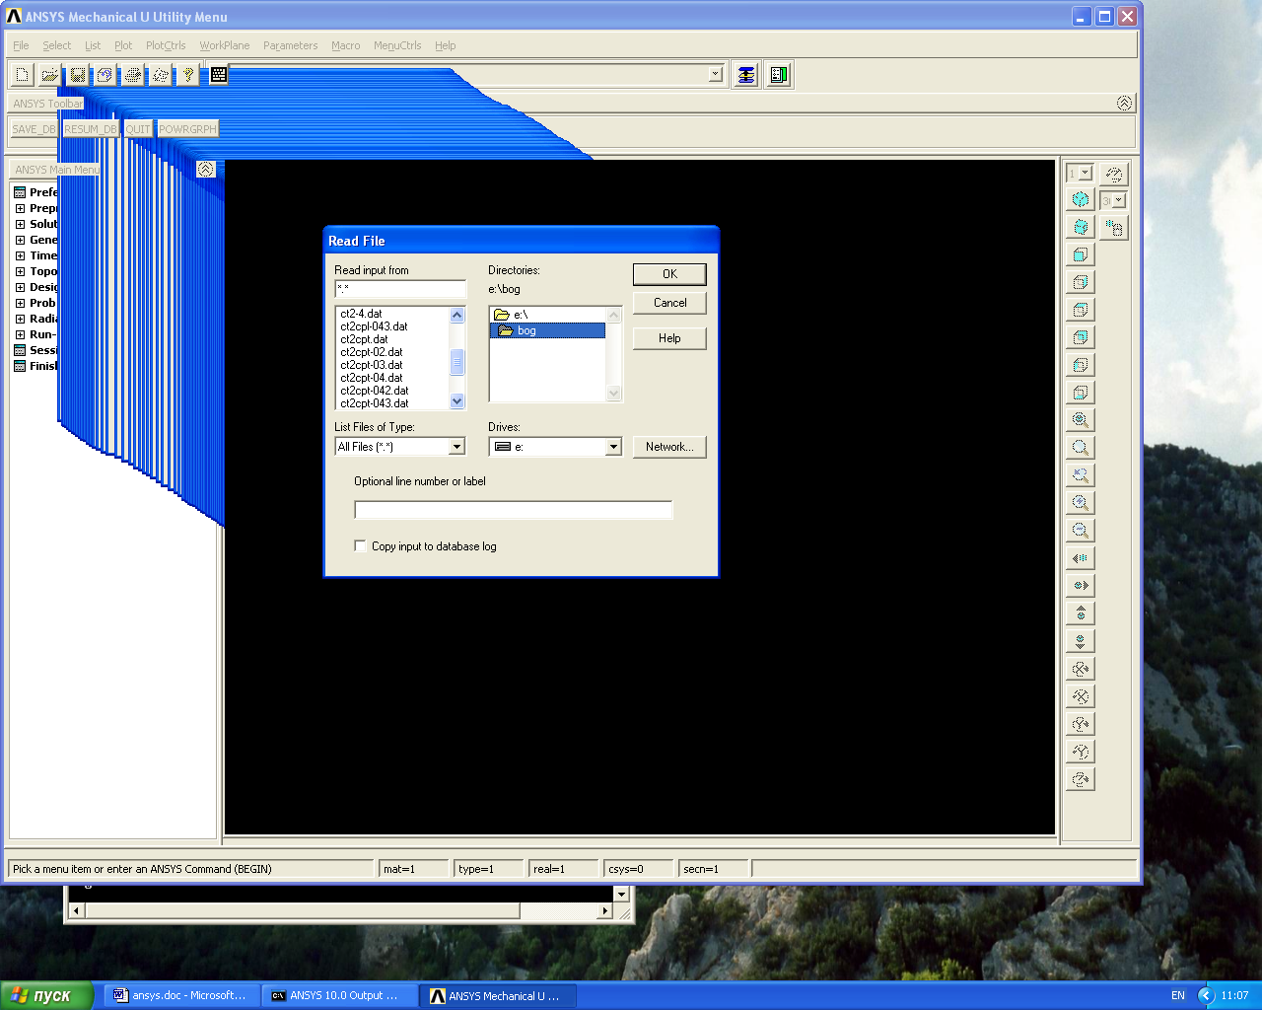Click the Zoom Out magnifier icon
Image resolution: width=1262 pixels, height=1010 pixels.
pyautogui.click(x=1081, y=531)
